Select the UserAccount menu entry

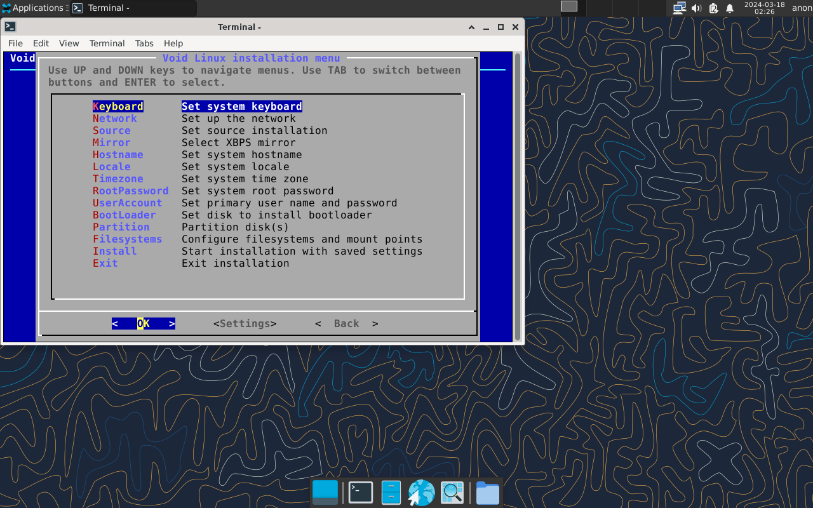(128, 203)
